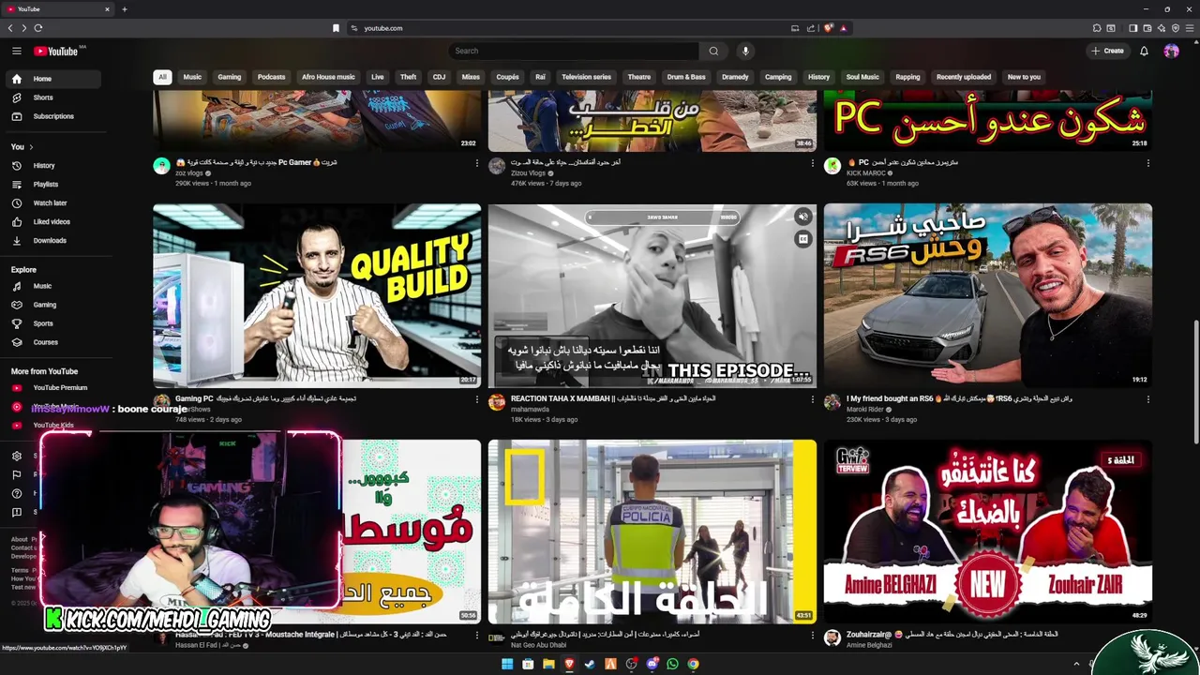The image size is (1200, 675).
Task: Open Music under Explore
Action: pyautogui.click(x=52, y=286)
